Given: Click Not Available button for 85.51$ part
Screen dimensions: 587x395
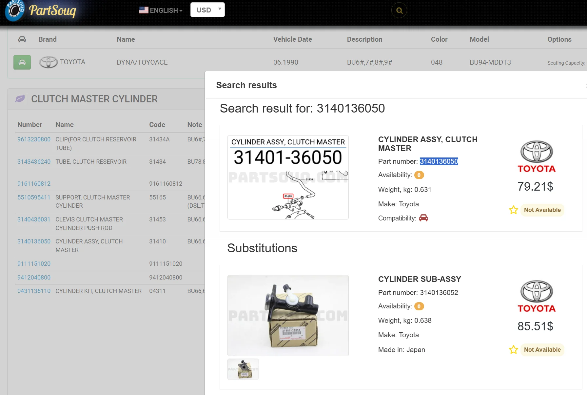Looking at the screenshot, I should pyautogui.click(x=542, y=350).
